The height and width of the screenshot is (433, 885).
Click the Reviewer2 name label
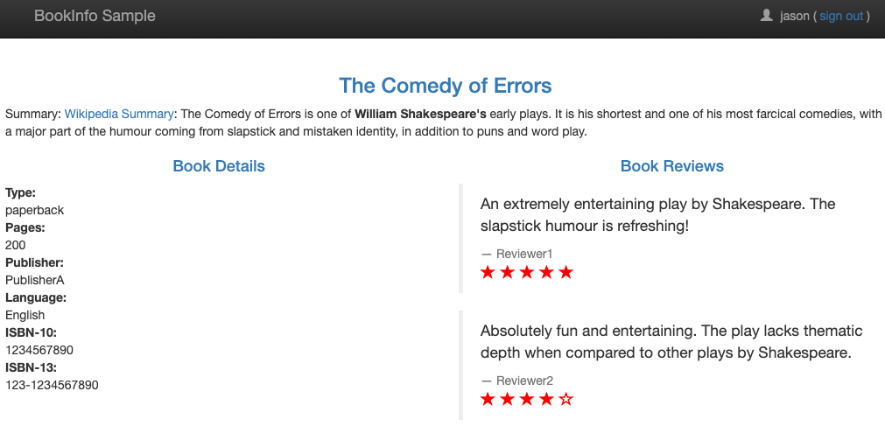pos(524,381)
